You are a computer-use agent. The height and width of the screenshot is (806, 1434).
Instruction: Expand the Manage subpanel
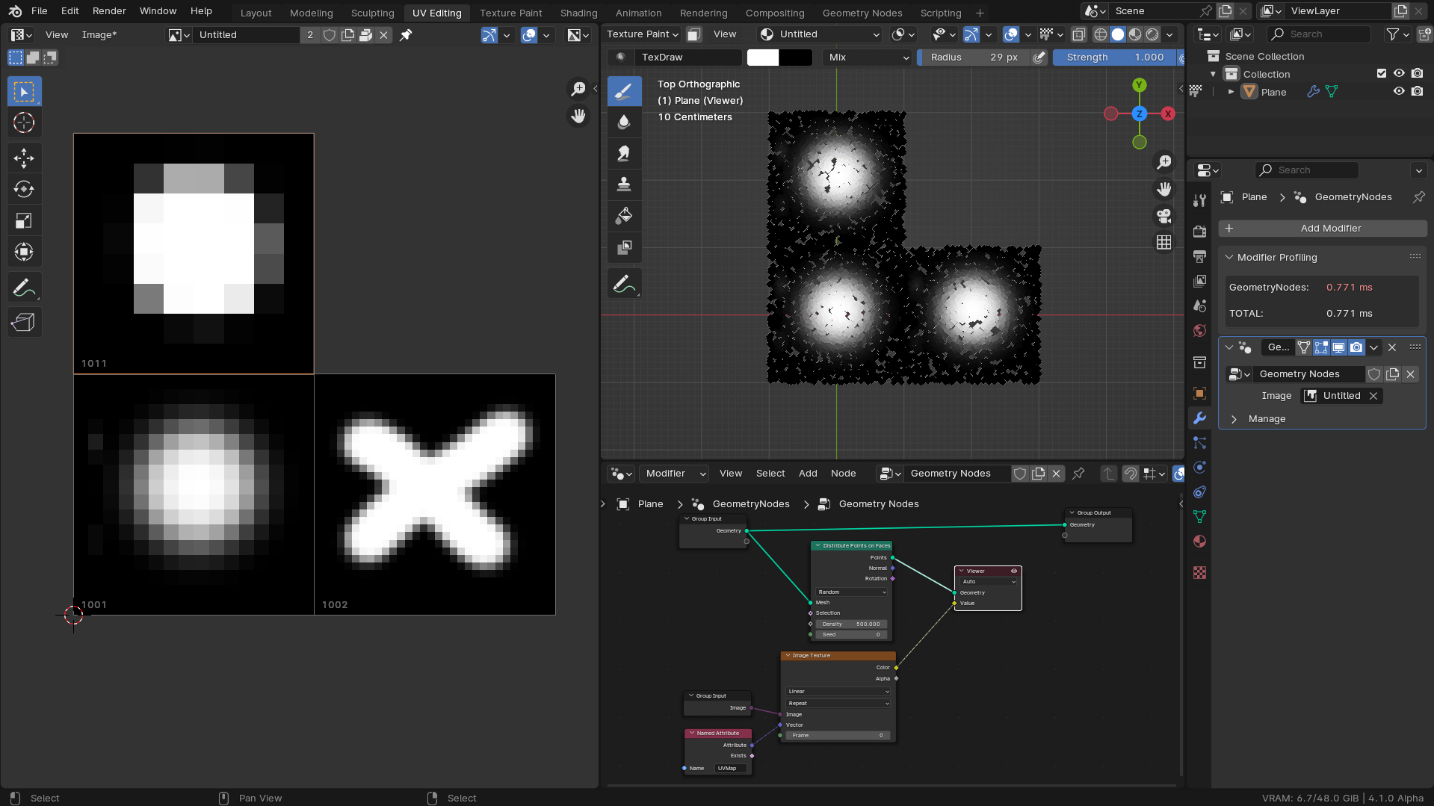click(1234, 419)
